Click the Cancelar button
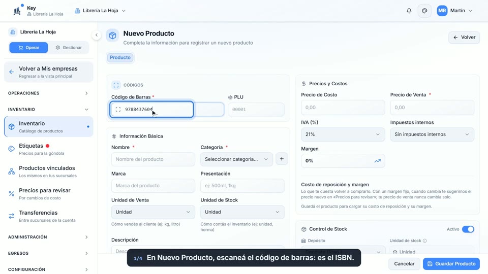The width and height of the screenshot is (488, 274). [404, 264]
